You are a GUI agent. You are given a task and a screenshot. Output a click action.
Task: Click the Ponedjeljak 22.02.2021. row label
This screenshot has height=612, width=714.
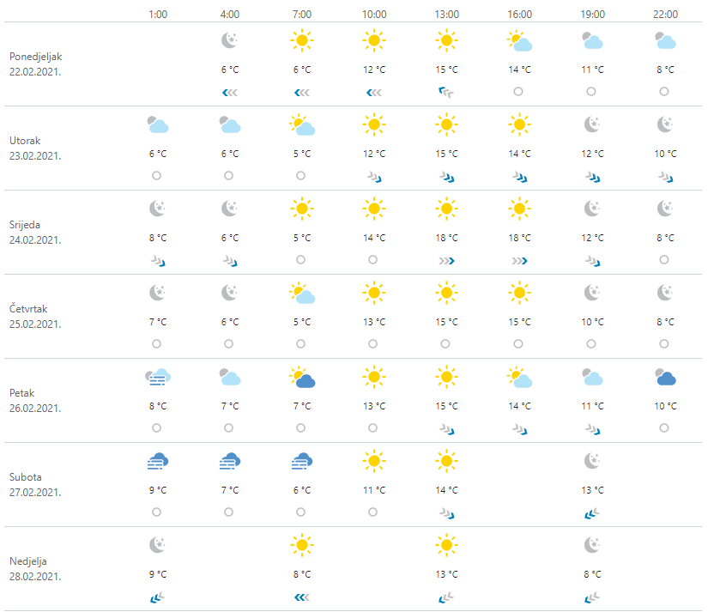(35, 64)
